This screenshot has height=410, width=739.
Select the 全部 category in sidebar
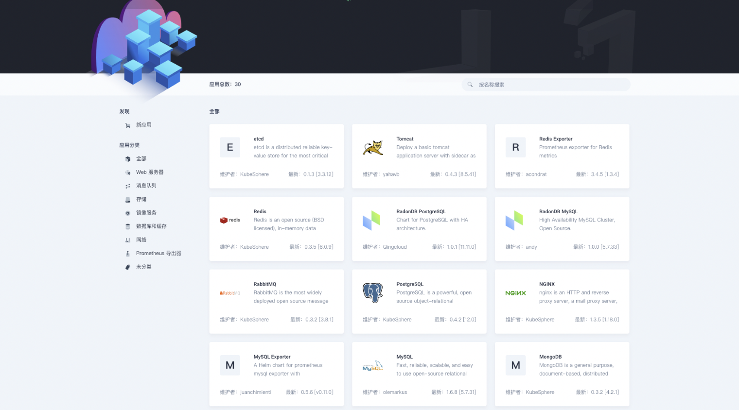click(141, 159)
